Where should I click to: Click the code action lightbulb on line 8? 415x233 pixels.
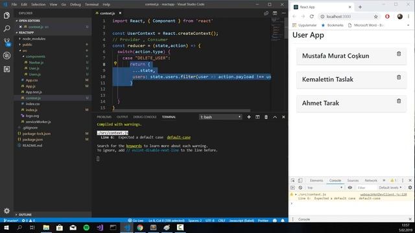[x=115, y=63]
